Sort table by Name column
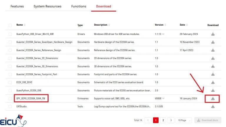The height and width of the screenshot is (127, 226). 25,25
